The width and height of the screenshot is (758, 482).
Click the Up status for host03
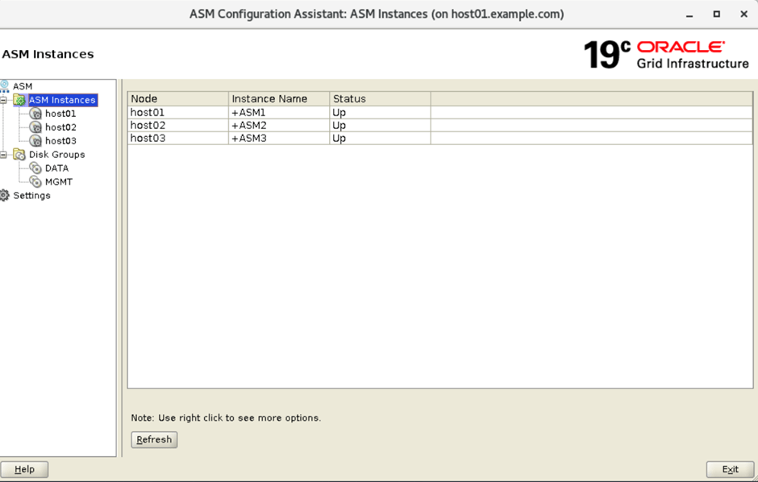click(380, 138)
